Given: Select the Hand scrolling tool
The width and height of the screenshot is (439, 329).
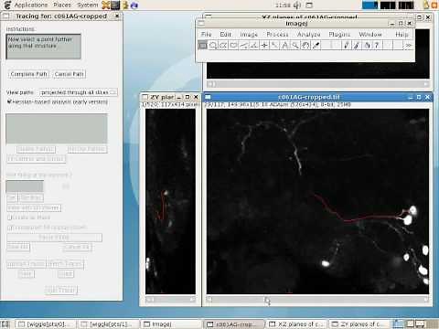Looking at the screenshot, I should [x=305, y=46].
